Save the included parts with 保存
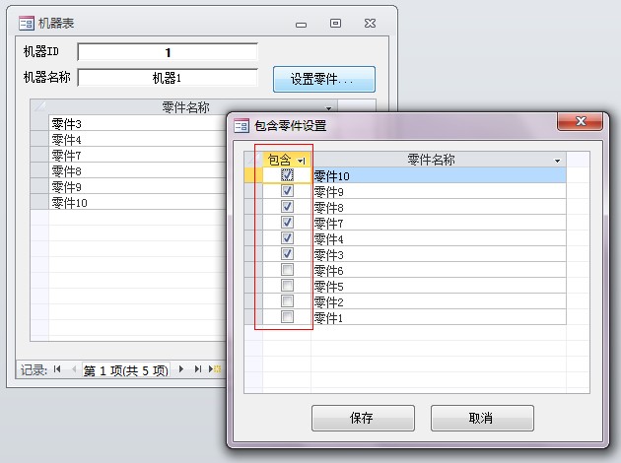This screenshot has width=621, height=463. click(363, 418)
